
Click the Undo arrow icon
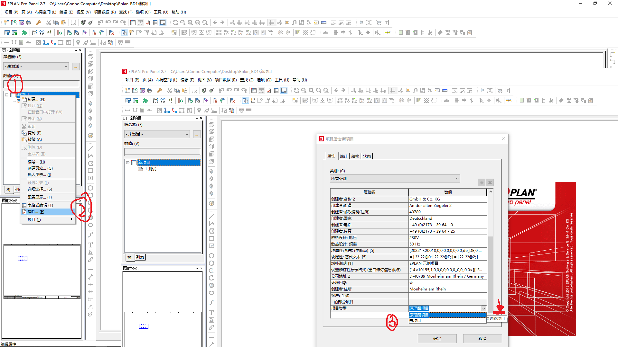click(x=100, y=22)
